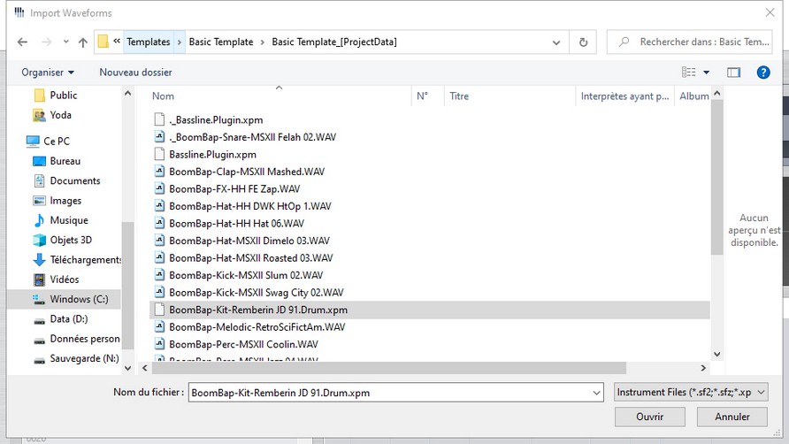Image resolution: width=789 pixels, height=444 pixels.
Task: Click navigation pane vertical scrollbar
Action: tap(127, 286)
